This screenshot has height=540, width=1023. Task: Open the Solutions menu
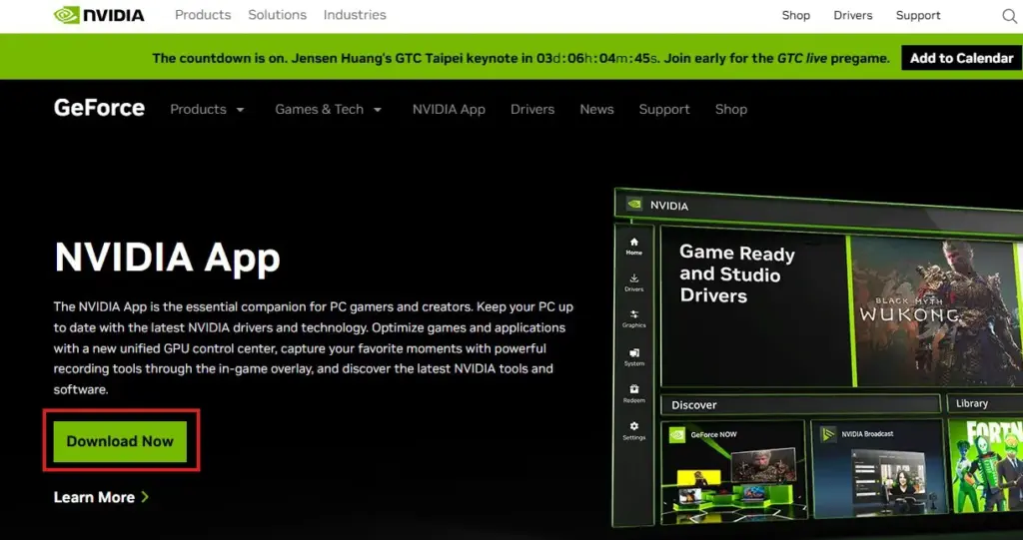(x=278, y=15)
